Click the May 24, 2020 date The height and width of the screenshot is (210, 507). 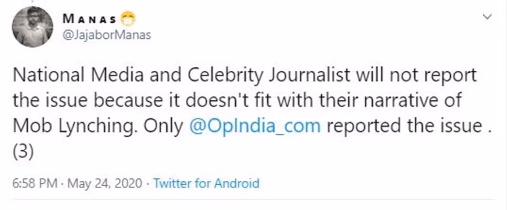pyautogui.click(x=105, y=184)
